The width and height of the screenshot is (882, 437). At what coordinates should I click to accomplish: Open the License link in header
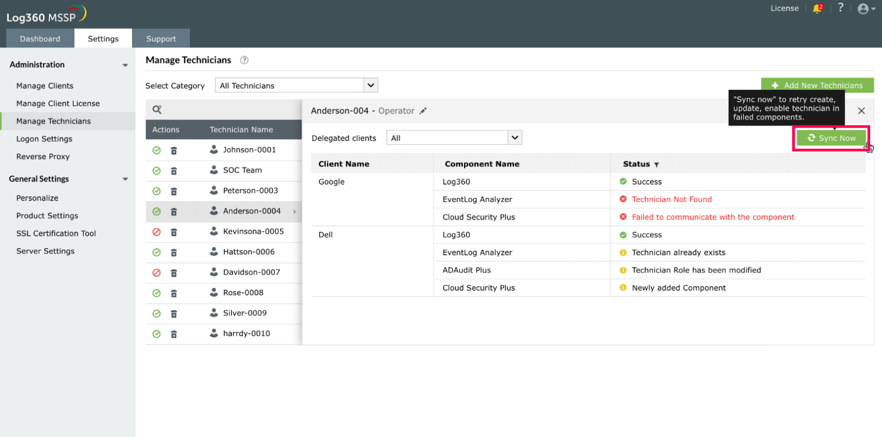point(785,9)
